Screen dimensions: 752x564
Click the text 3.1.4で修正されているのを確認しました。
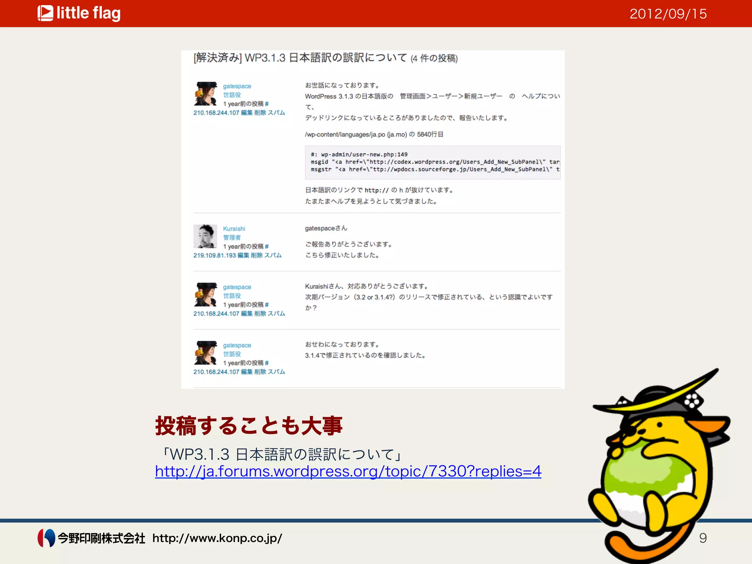(365, 355)
